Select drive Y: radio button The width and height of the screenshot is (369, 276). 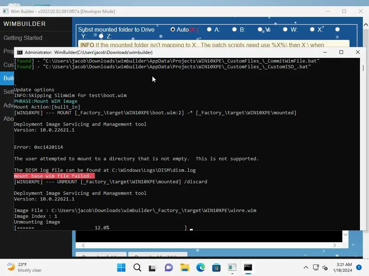point(337,29)
